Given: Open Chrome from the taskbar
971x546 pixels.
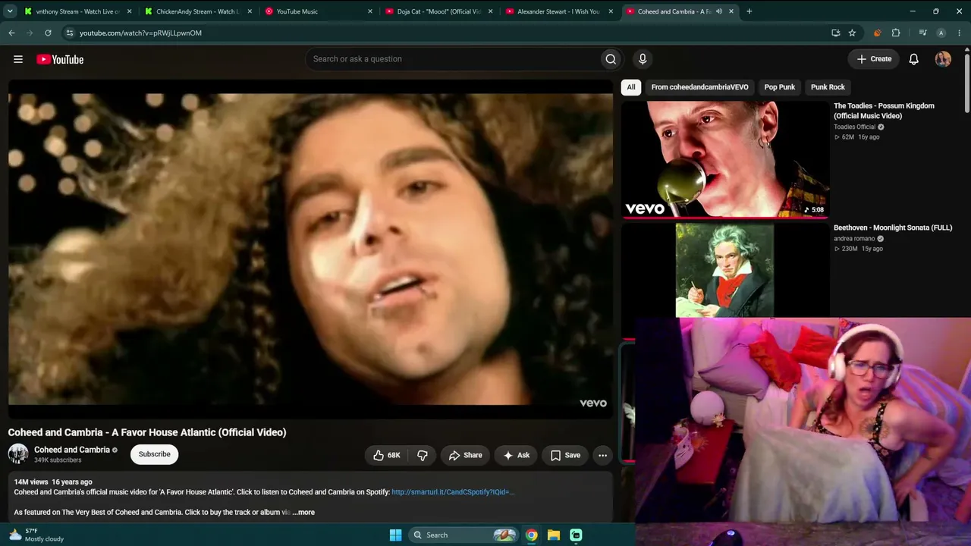Looking at the screenshot, I should click(532, 535).
